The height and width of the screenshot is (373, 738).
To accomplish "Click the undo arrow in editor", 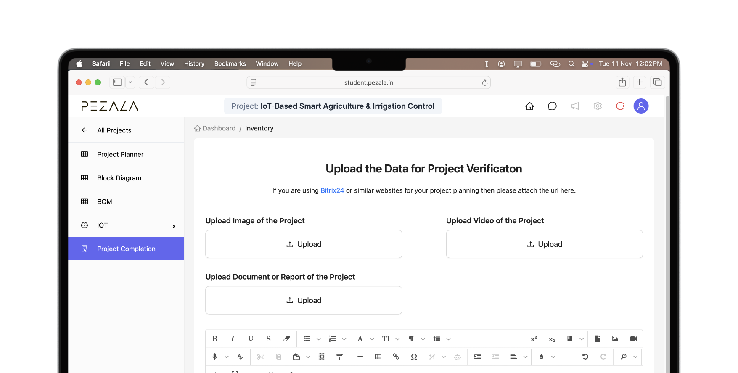I will pos(585,357).
